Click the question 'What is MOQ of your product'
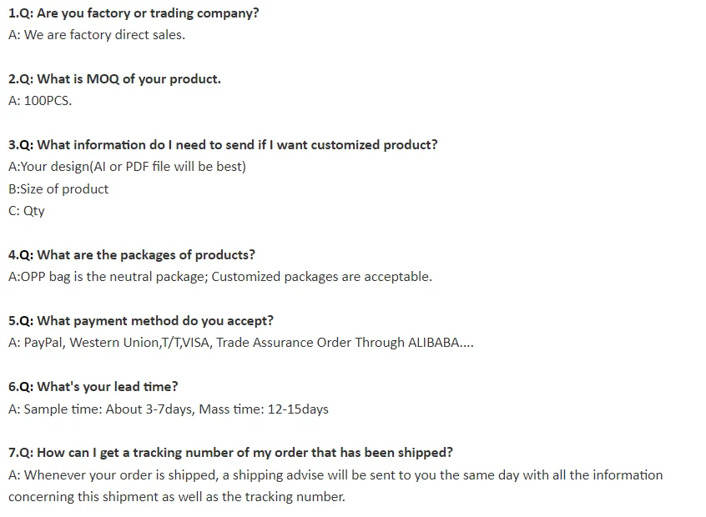The height and width of the screenshot is (517, 706). tap(114, 79)
